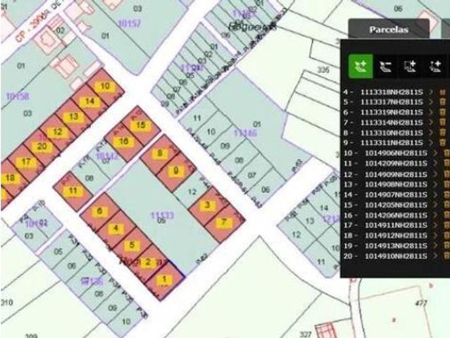Delete parcel 8 using its trash icon
The image size is (450, 338).
pyautogui.click(x=442, y=133)
